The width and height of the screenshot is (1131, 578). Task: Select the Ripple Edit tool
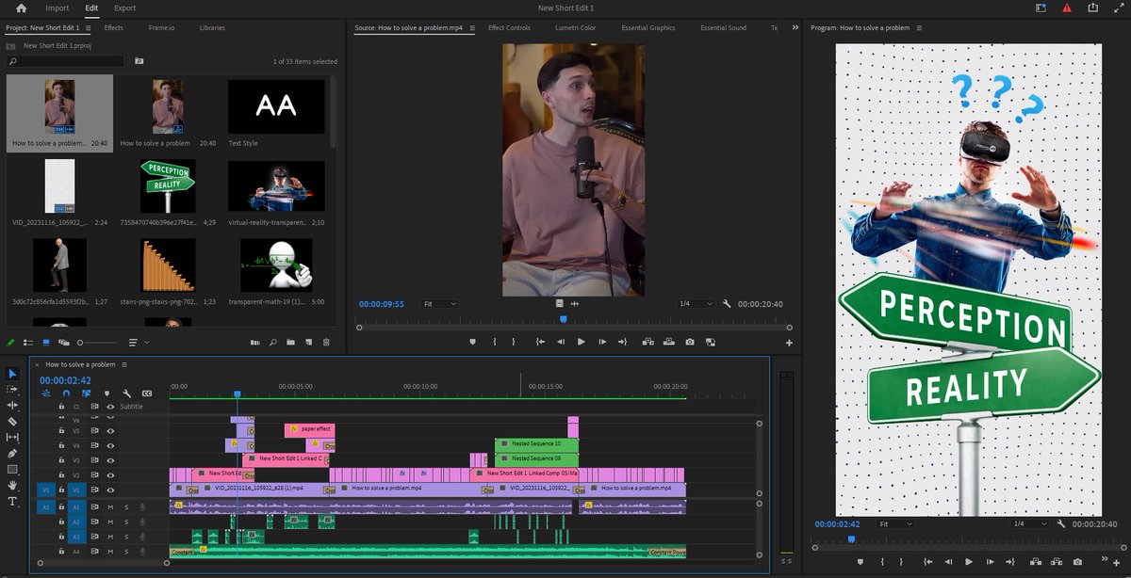tap(12, 405)
